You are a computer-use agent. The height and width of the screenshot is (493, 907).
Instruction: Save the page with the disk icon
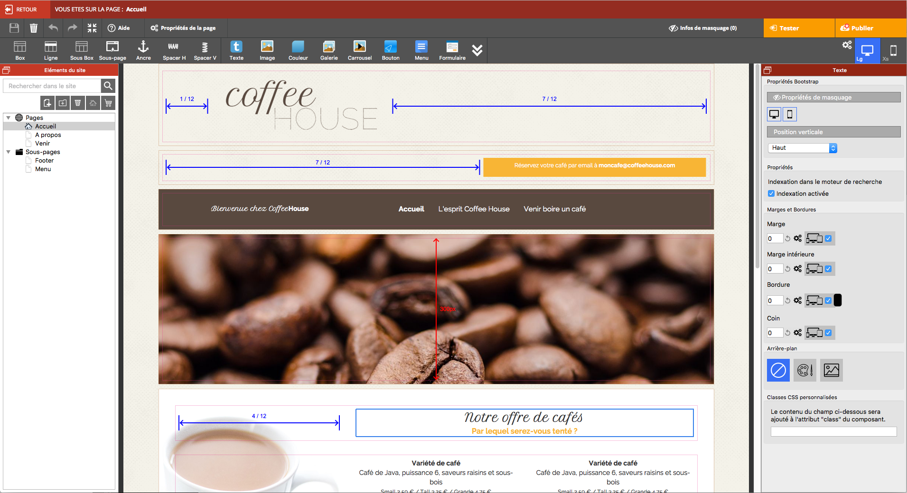click(x=14, y=28)
